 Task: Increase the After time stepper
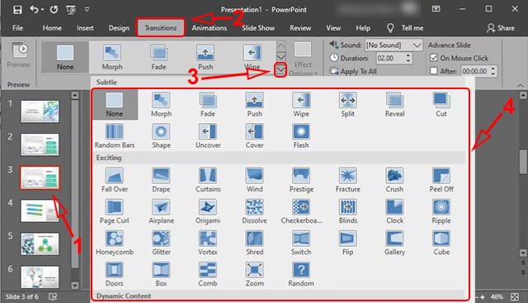coord(493,69)
